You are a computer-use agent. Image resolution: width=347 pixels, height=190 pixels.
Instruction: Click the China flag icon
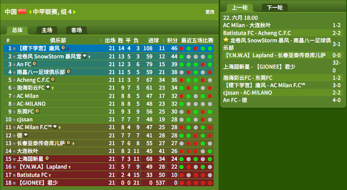[22, 12]
